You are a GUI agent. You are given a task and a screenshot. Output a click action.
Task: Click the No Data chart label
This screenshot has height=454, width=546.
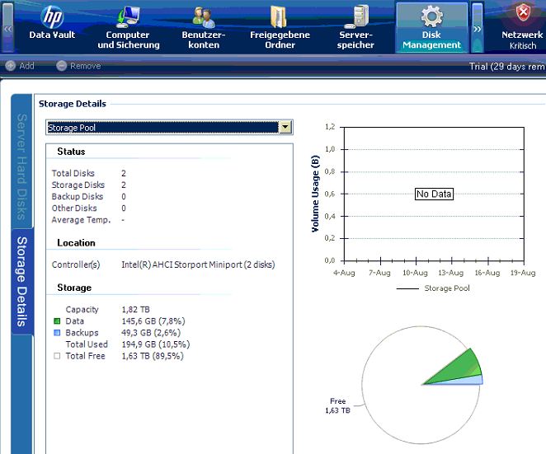[x=434, y=194]
